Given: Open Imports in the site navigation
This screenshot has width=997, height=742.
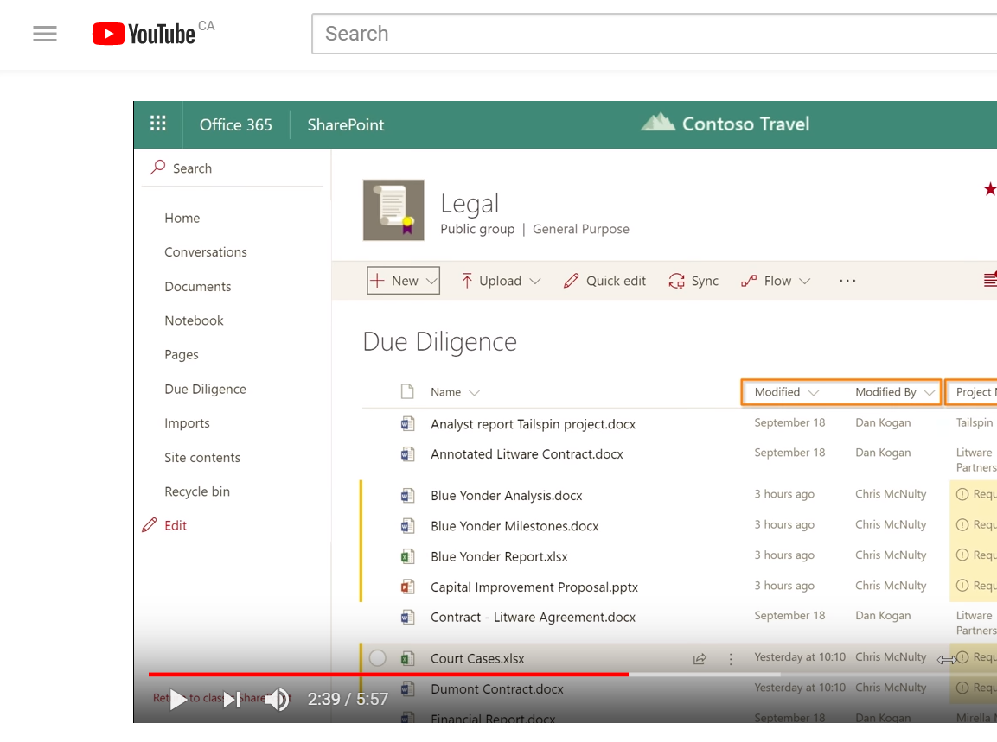Looking at the screenshot, I should tap(187, 423).
